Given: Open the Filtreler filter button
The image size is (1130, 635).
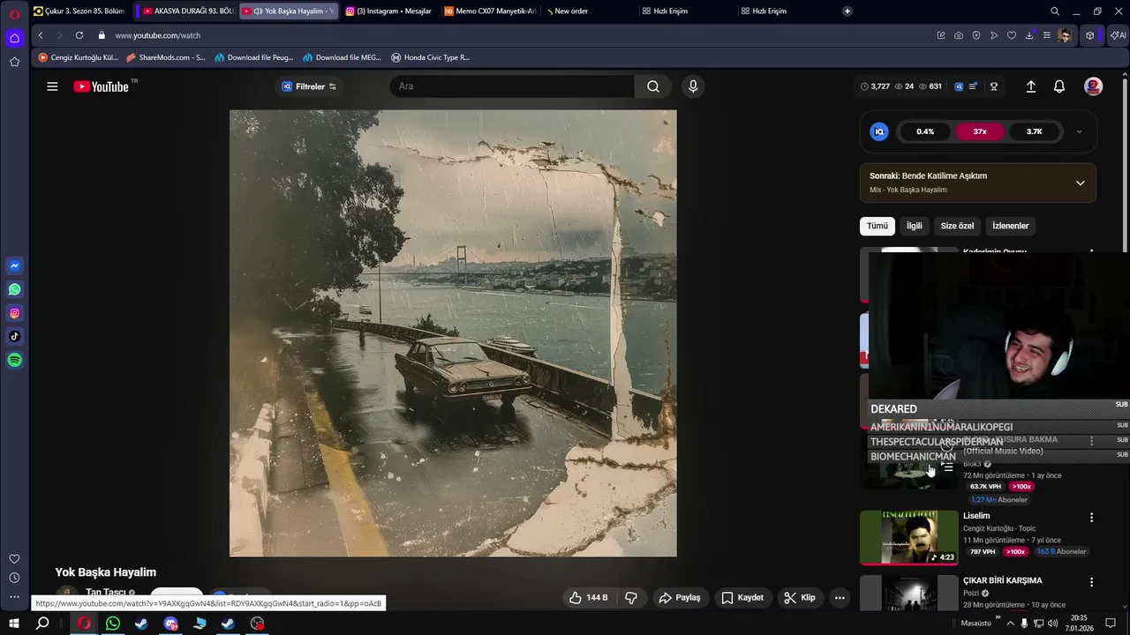Looking at the screenshot, I should pos(309,86).
